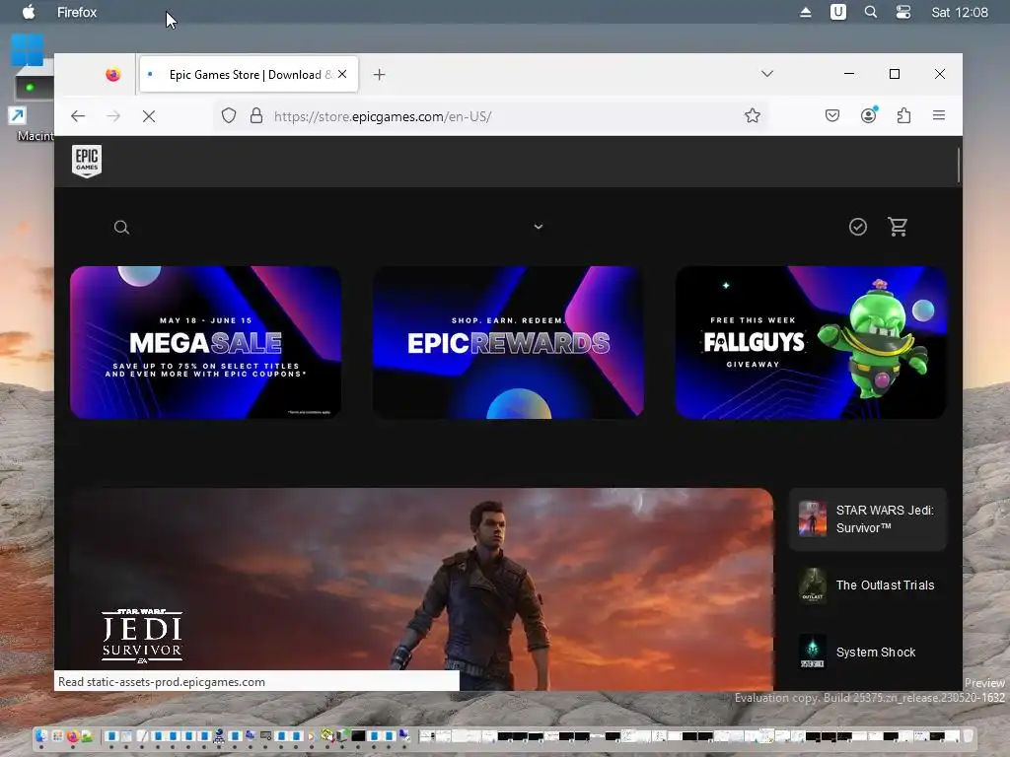This screenshot has height=757, width=1010.
Task: Expand the List all tabs chevron
Action: [x=767, y=74]
